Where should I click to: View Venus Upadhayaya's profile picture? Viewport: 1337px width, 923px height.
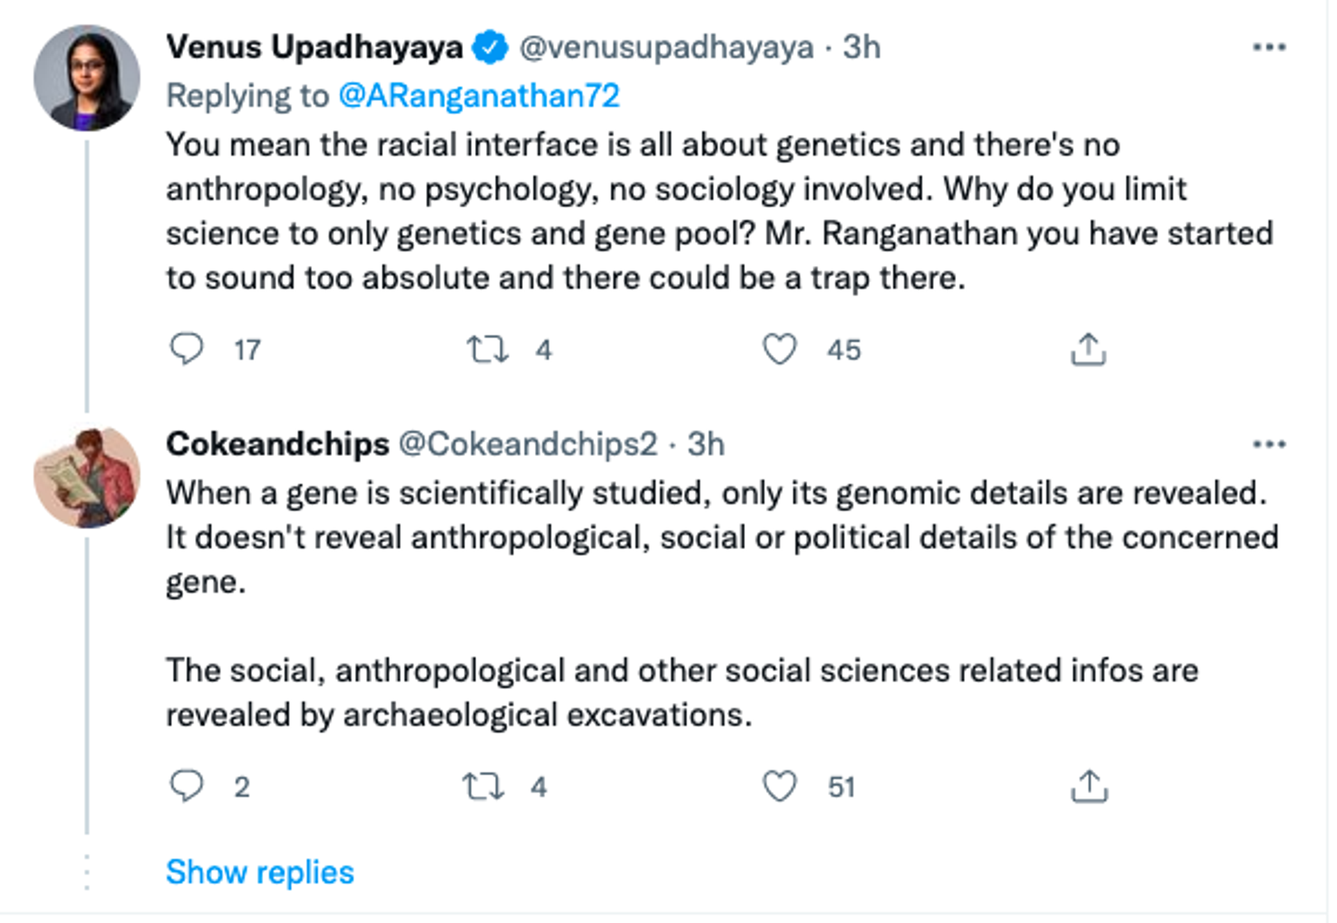pyautogui.click(x=87, y=78)
